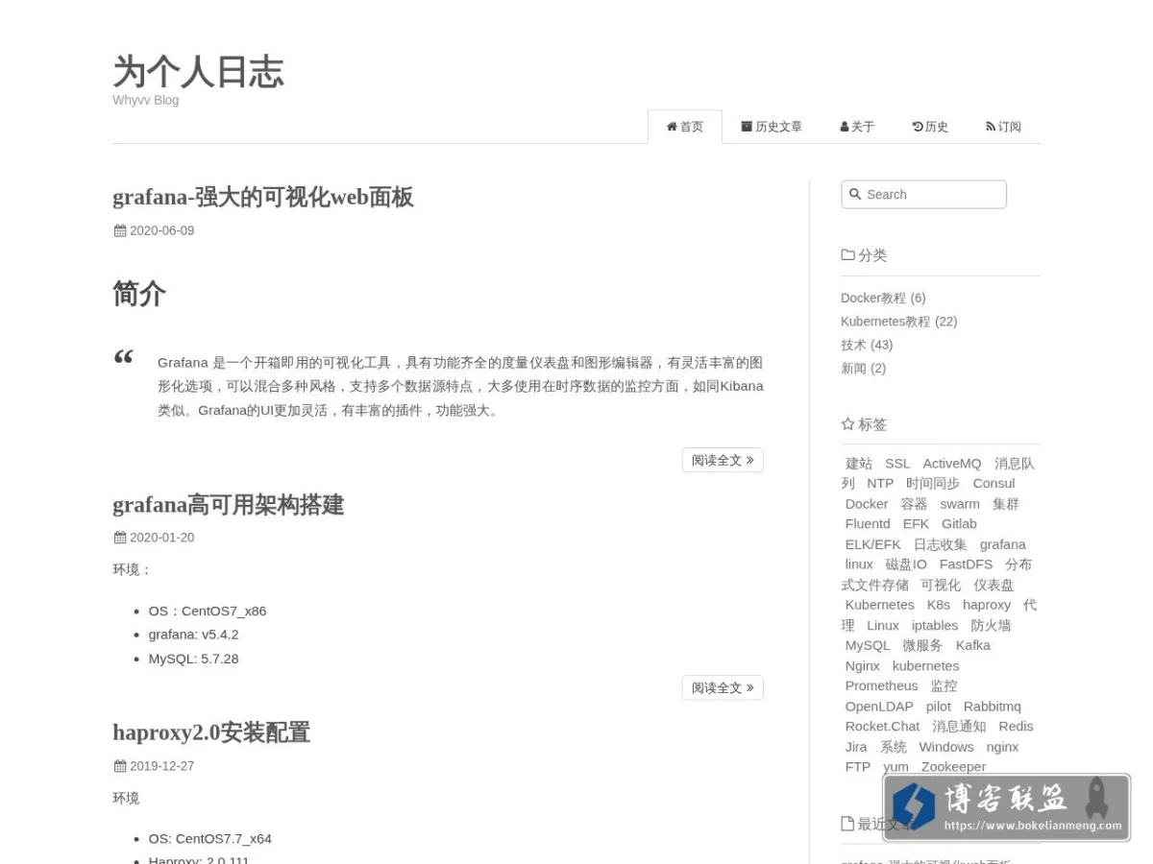Select the Gitlab tag
The height and width of the screenshot is (864, 1153).
coord(959,523)
